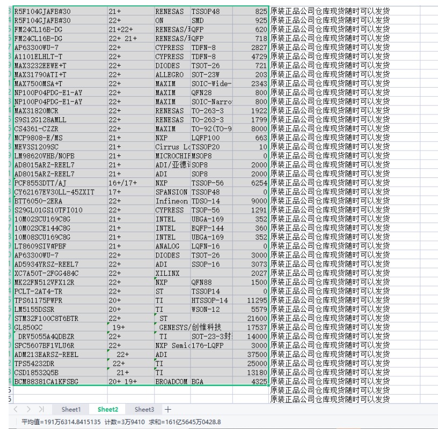Select cell CS4361-CZZR
438x429 pixels.
[x=60, y=128]
